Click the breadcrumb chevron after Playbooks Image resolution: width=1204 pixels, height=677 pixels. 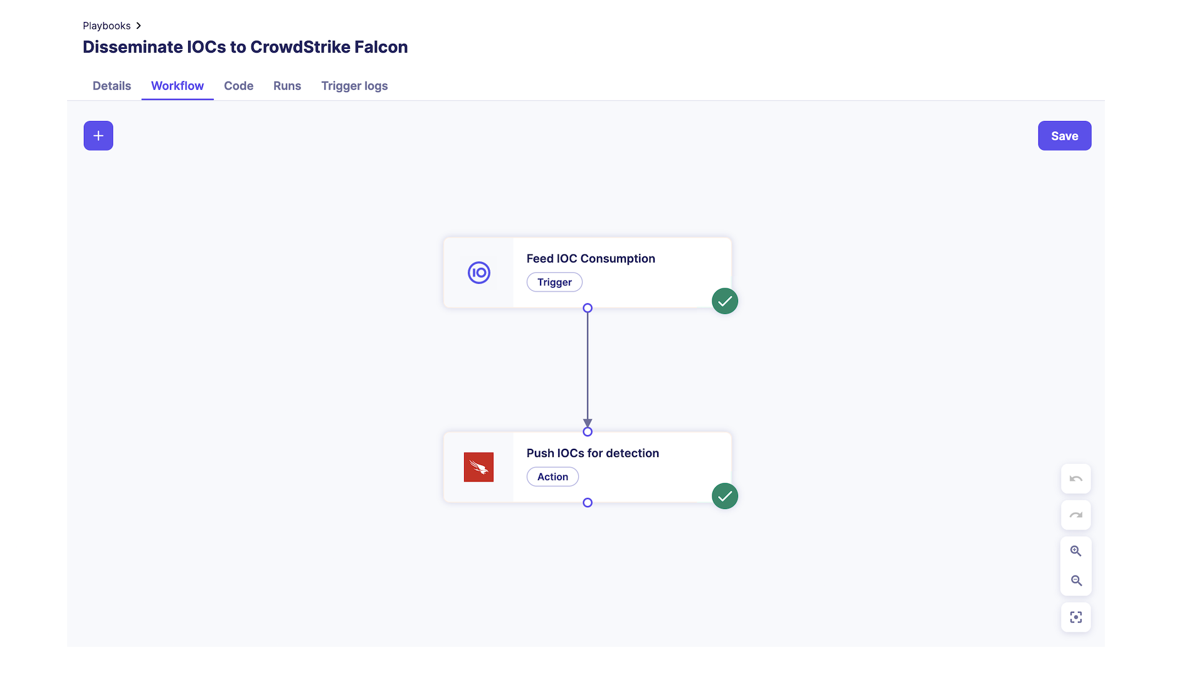point(139,26)
